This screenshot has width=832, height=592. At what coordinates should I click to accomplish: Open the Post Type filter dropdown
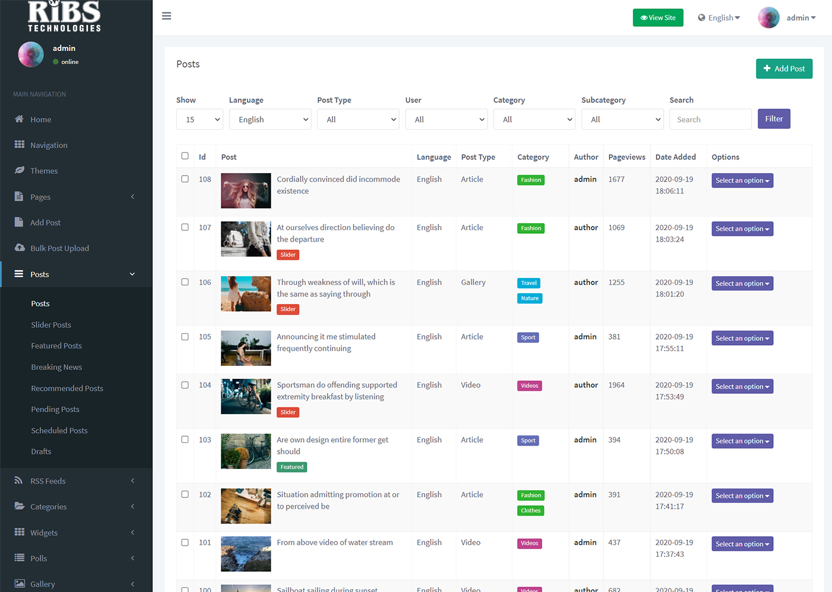358,120
